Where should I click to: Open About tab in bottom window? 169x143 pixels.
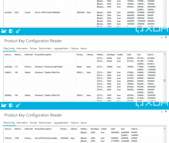coord(84,123)
